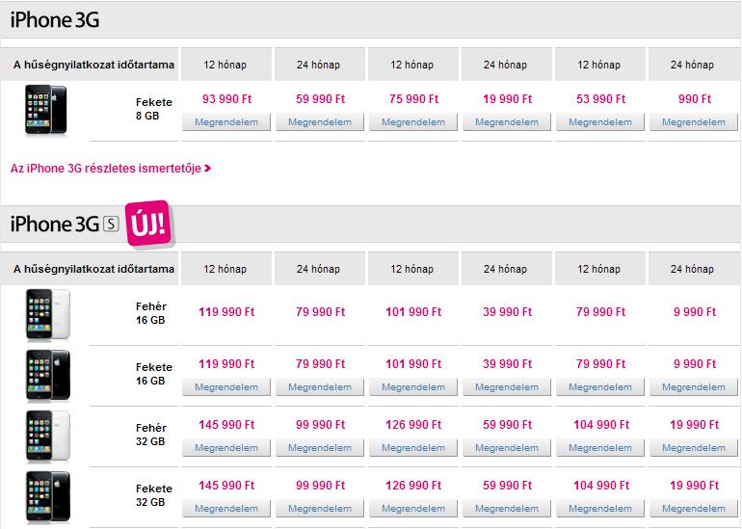Order iPhone 3G 8 GB at 93 990 Ft
Image resolution: width=742 pixels, height=529 pixels.
pyautogui.click(x=226, y=122)
